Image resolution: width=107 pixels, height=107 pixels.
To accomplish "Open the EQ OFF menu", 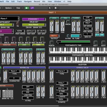I will click(x=28, y=87).
